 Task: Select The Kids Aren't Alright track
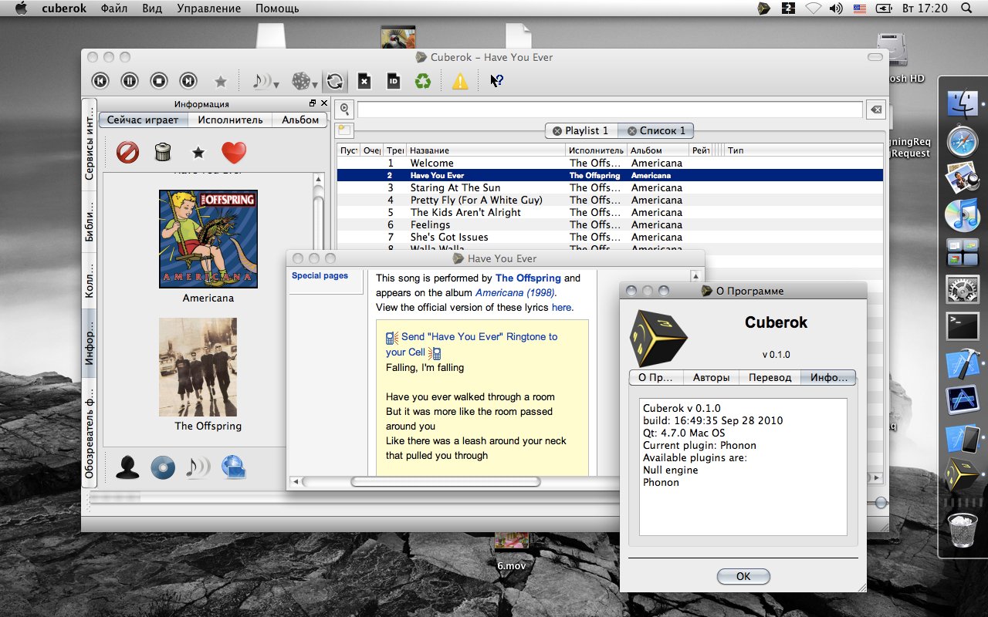610,212
